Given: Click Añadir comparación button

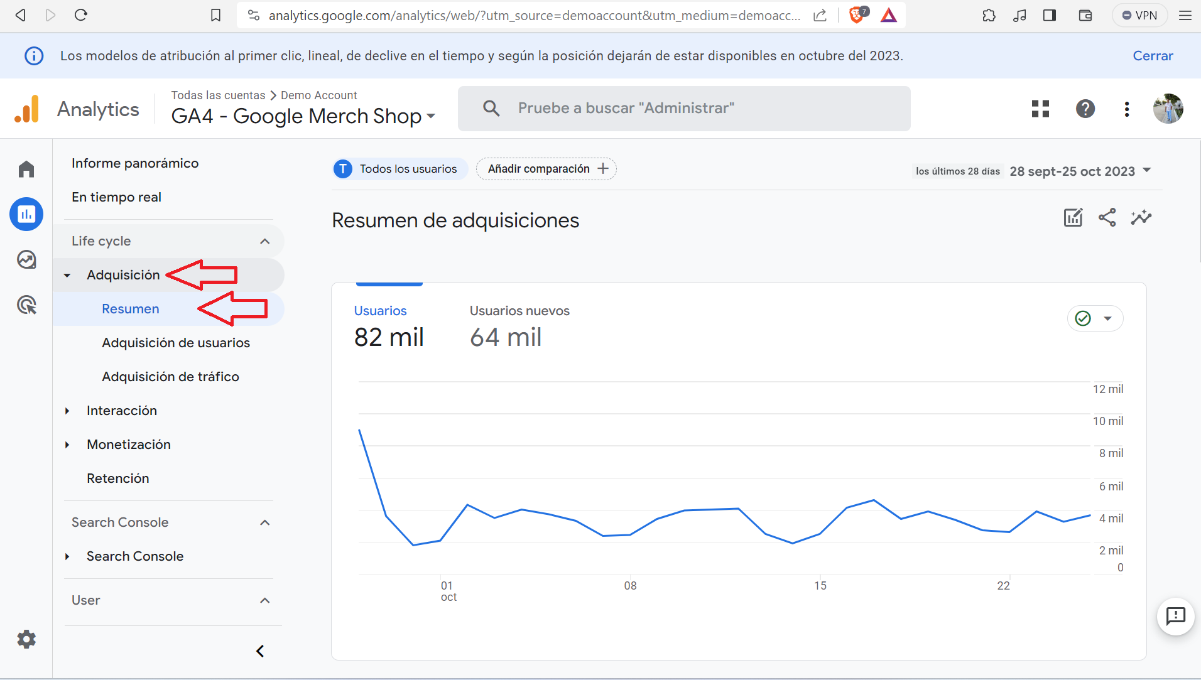Looking at the screenshot, I should (x=546, y=169).
